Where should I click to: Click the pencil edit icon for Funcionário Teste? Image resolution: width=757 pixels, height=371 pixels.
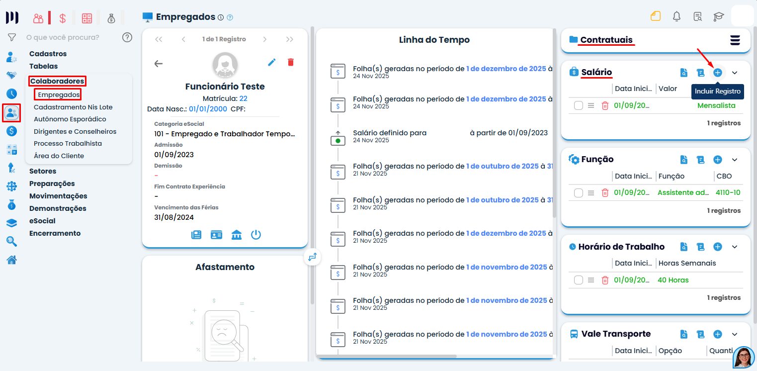(271, 62)
